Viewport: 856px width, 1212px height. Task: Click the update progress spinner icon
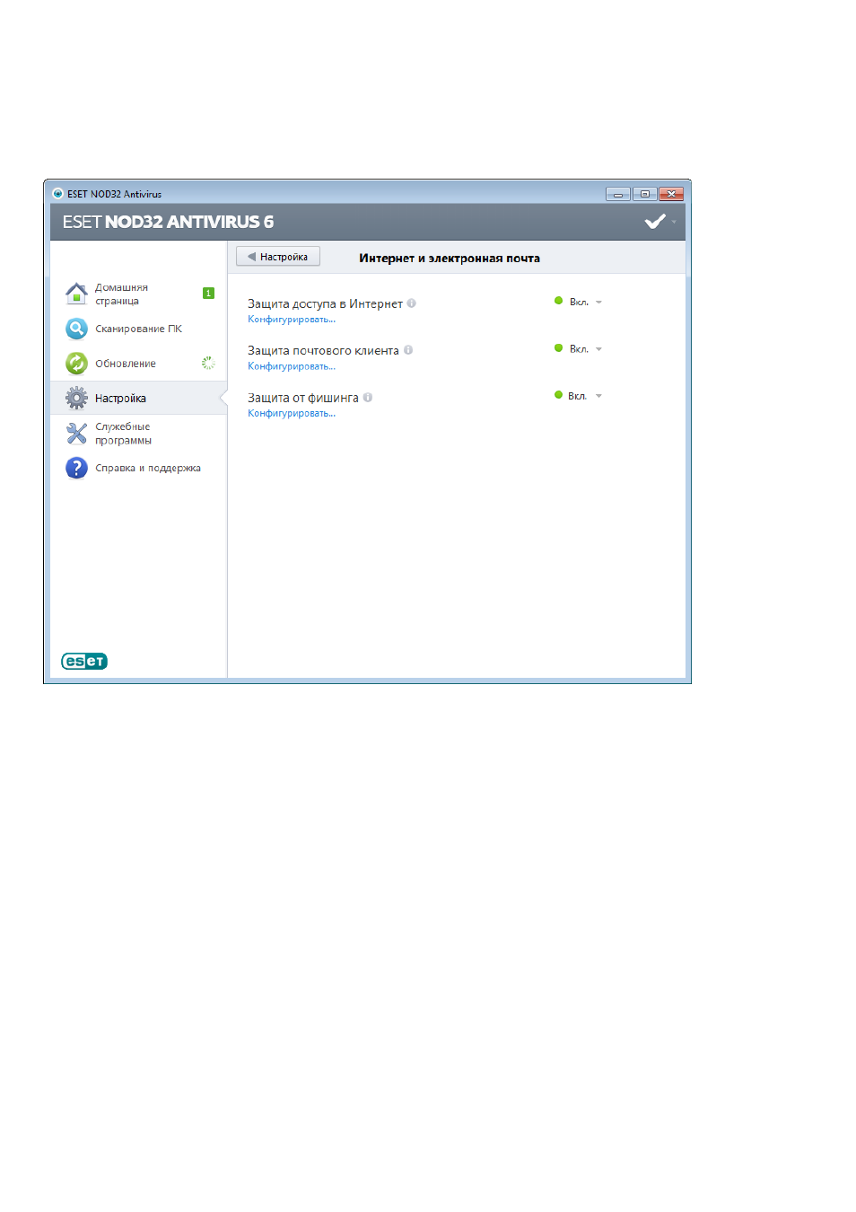pos(208,363)
